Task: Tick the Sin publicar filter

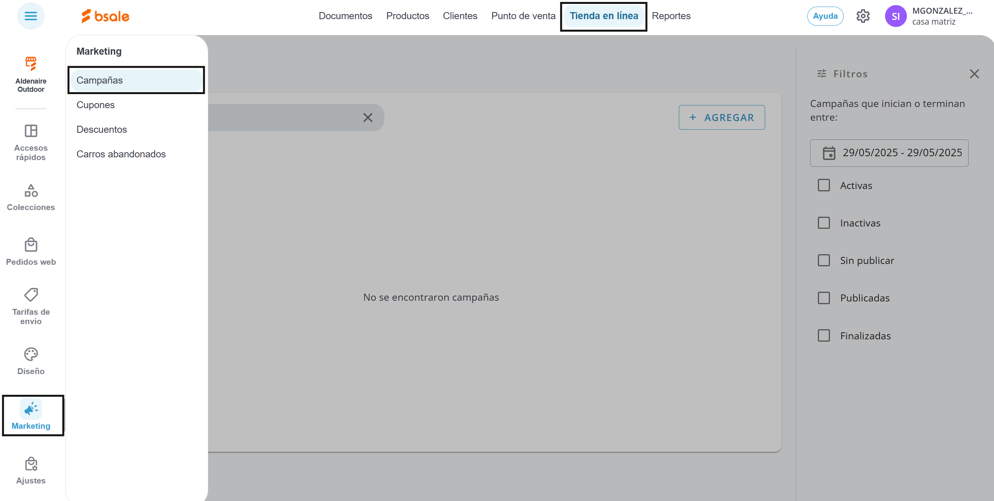Action: [x=824, y=260]
